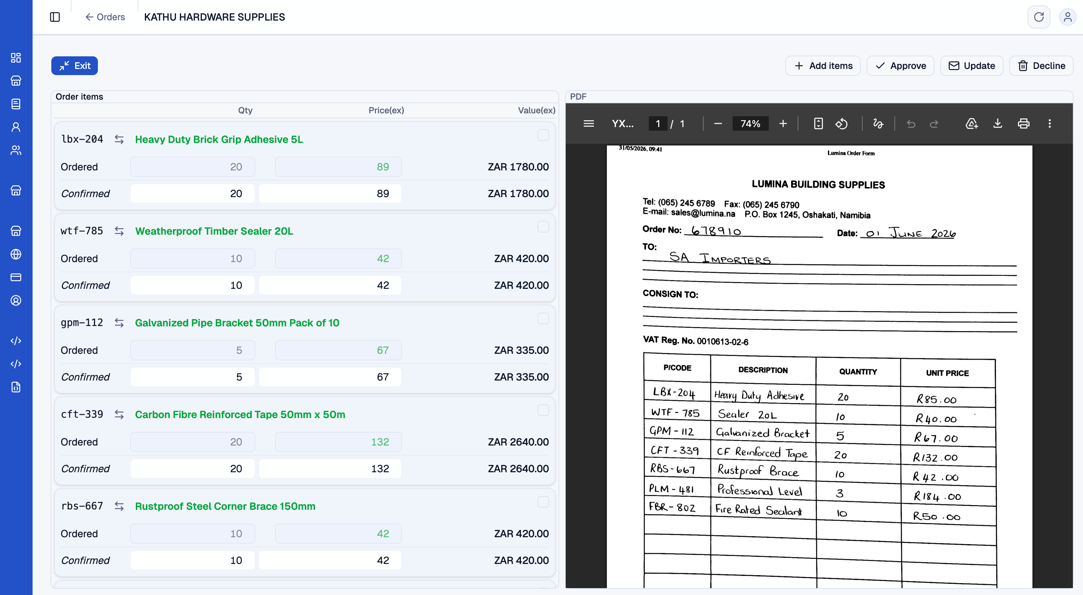Open PDF more actions menu

[x=1049, y=123]
